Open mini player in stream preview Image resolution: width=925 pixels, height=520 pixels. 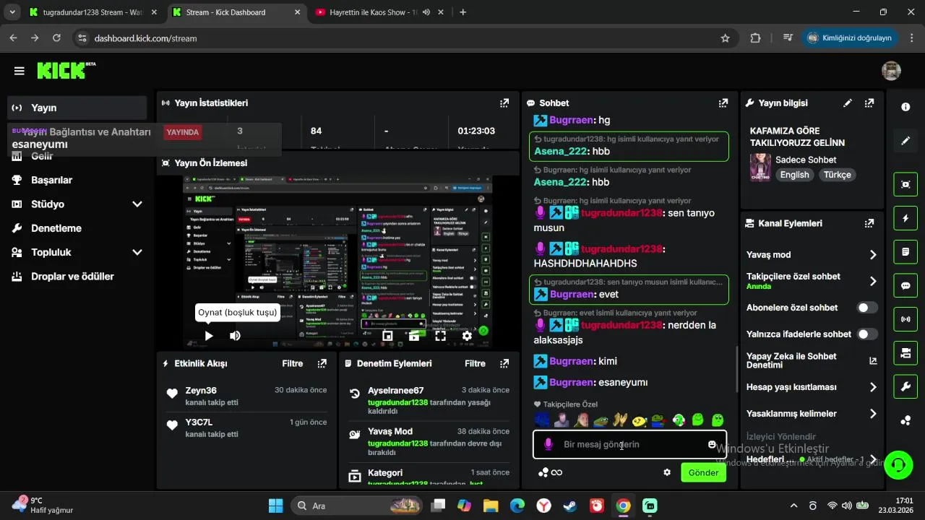(387, 336)
